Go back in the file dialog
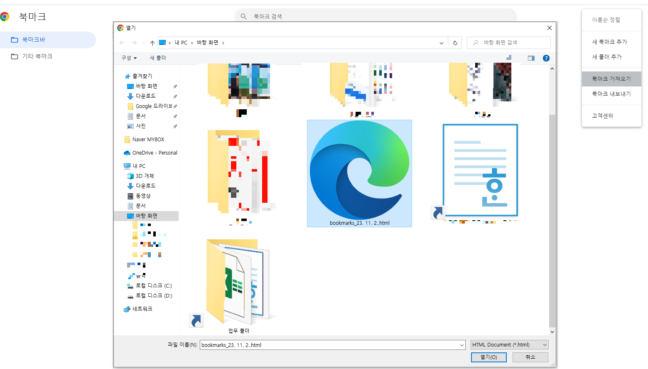 tap(122, 43)
